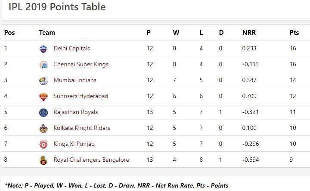The height and width of the screenshot is (191, 310).
Task: Click the Team column header
Action: pyautogui.click(x=47, y=33)
